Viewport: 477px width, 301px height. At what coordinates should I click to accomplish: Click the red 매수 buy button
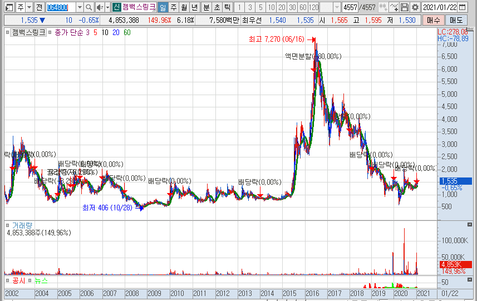coord(432,20)
